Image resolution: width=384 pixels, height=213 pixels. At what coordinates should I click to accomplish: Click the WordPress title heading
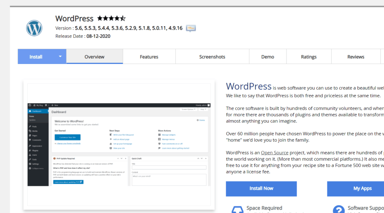pos(74,19)
